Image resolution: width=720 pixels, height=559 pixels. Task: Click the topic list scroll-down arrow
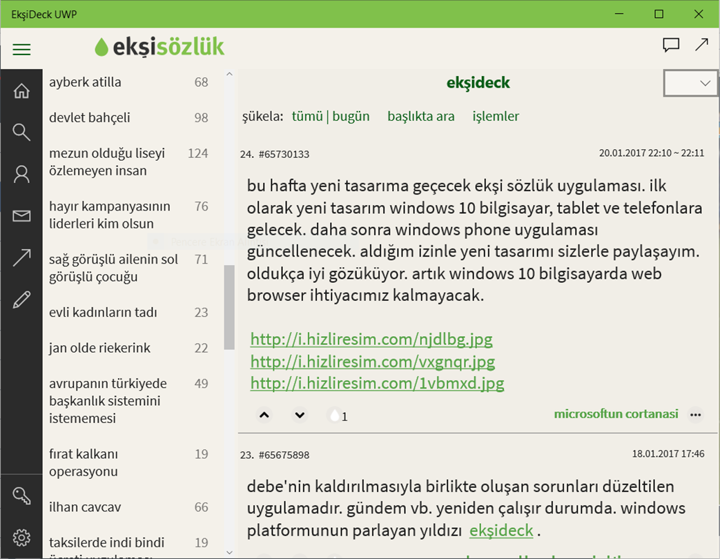click(x=230, y=553)
